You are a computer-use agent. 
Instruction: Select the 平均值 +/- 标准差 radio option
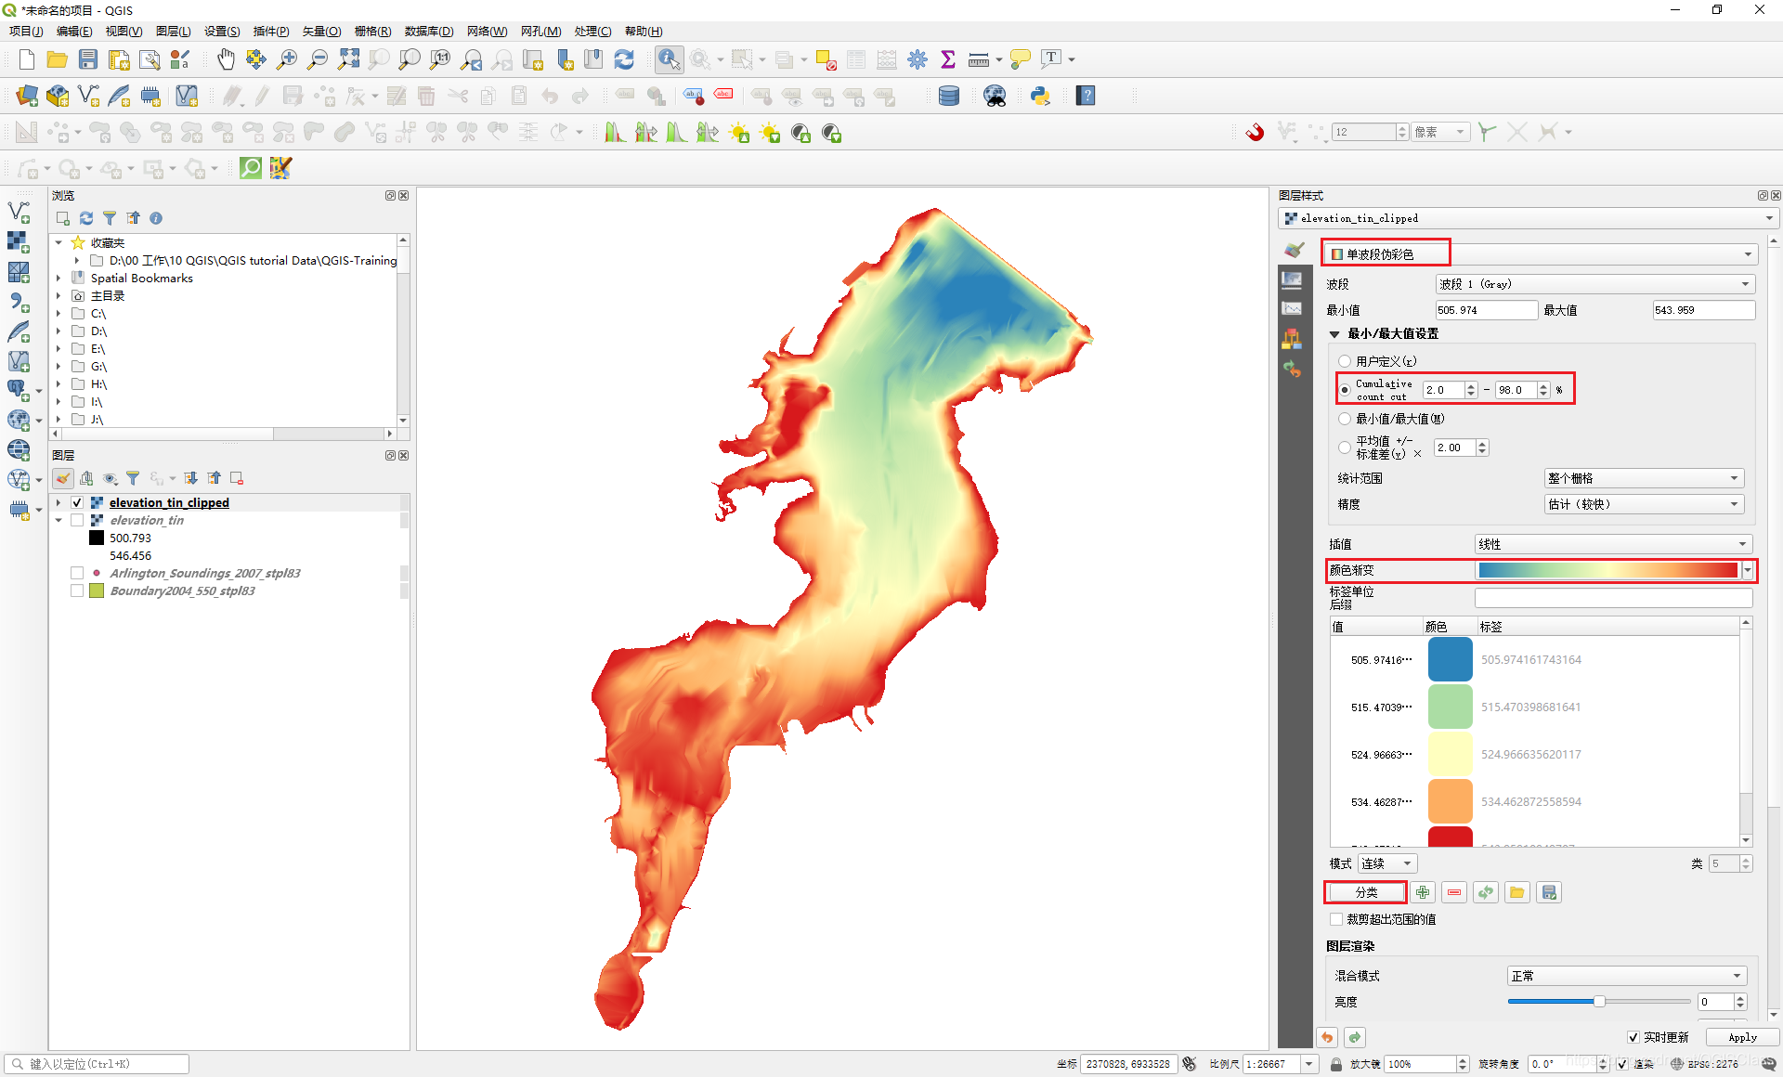1345,448
